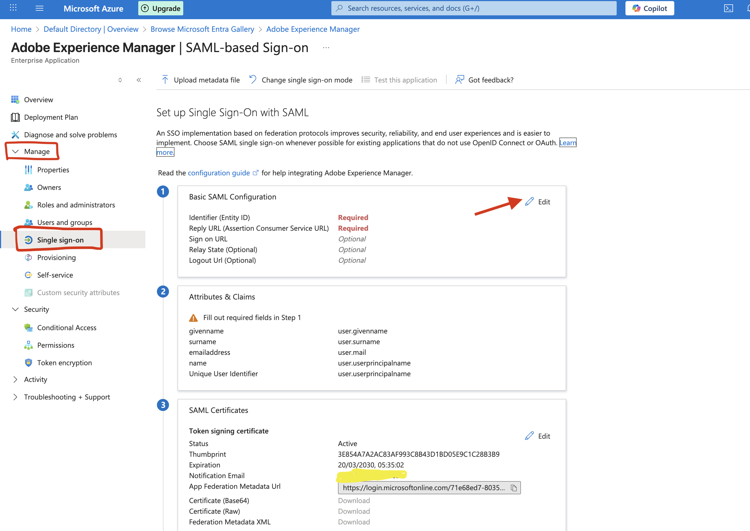Click the Permissions hierarchy icon
This screenshot has width=750, height=531.
[29, 346]
